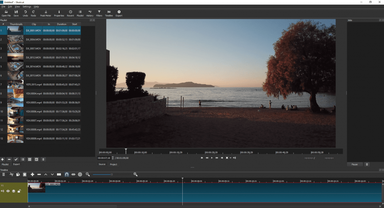Append a clip using the timeline plus icon
The image size is (384, 208).
(x=32, y=174)
